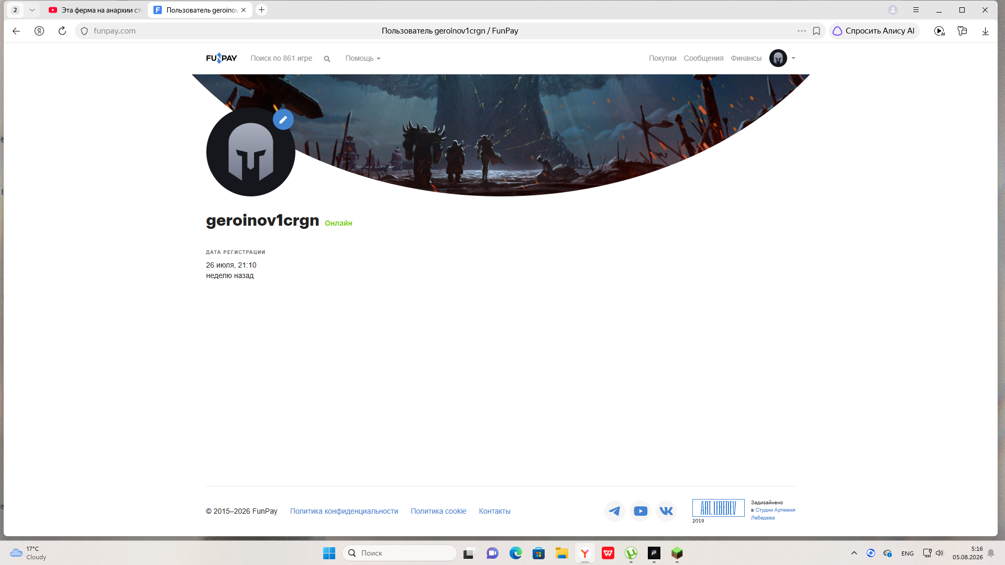
Task: Click the large profile avatar image
Action: [x=250, y=152]
